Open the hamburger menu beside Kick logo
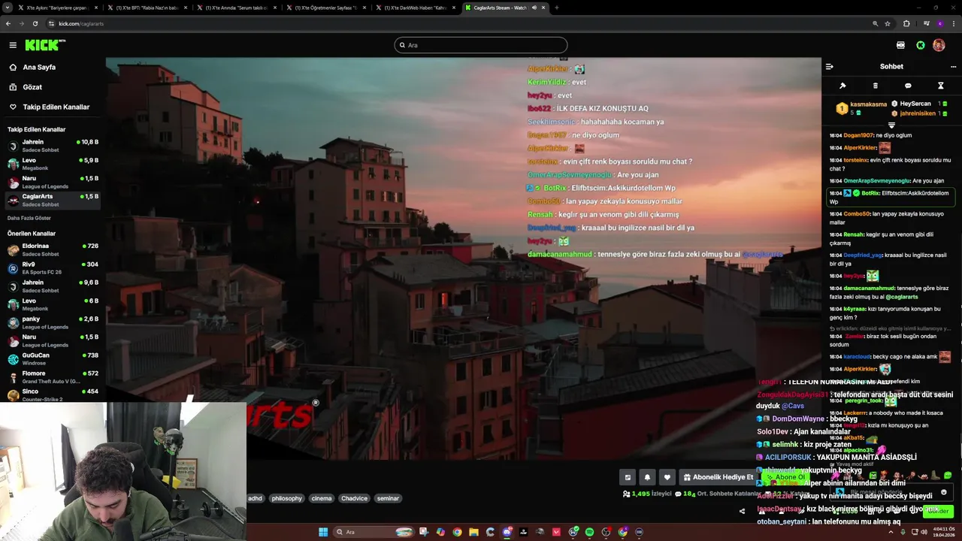962x541 pixels. pyautogui.click(x=13, y=45)
